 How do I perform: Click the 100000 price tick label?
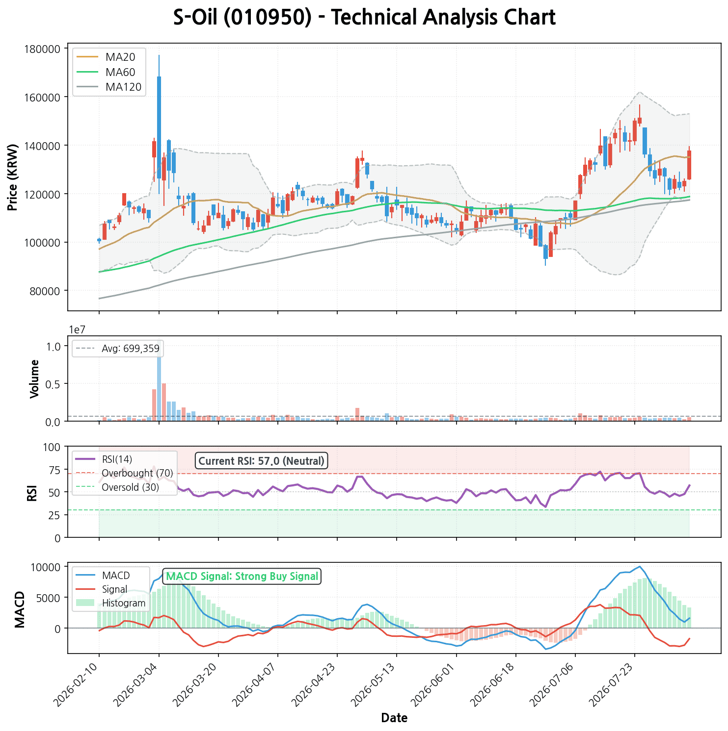coord(42,243)
